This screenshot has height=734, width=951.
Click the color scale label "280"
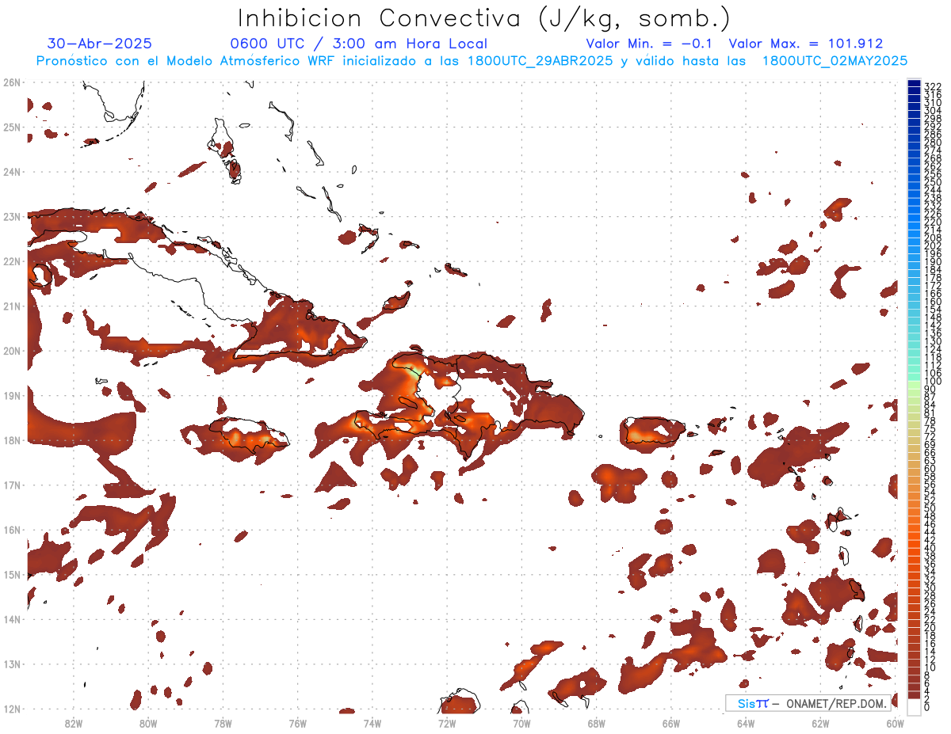tap(932, 142)
